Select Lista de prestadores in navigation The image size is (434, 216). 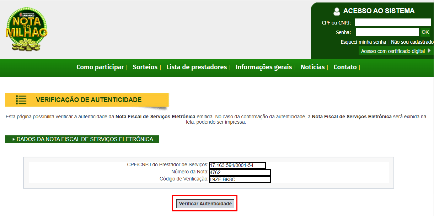pos(196,67)
